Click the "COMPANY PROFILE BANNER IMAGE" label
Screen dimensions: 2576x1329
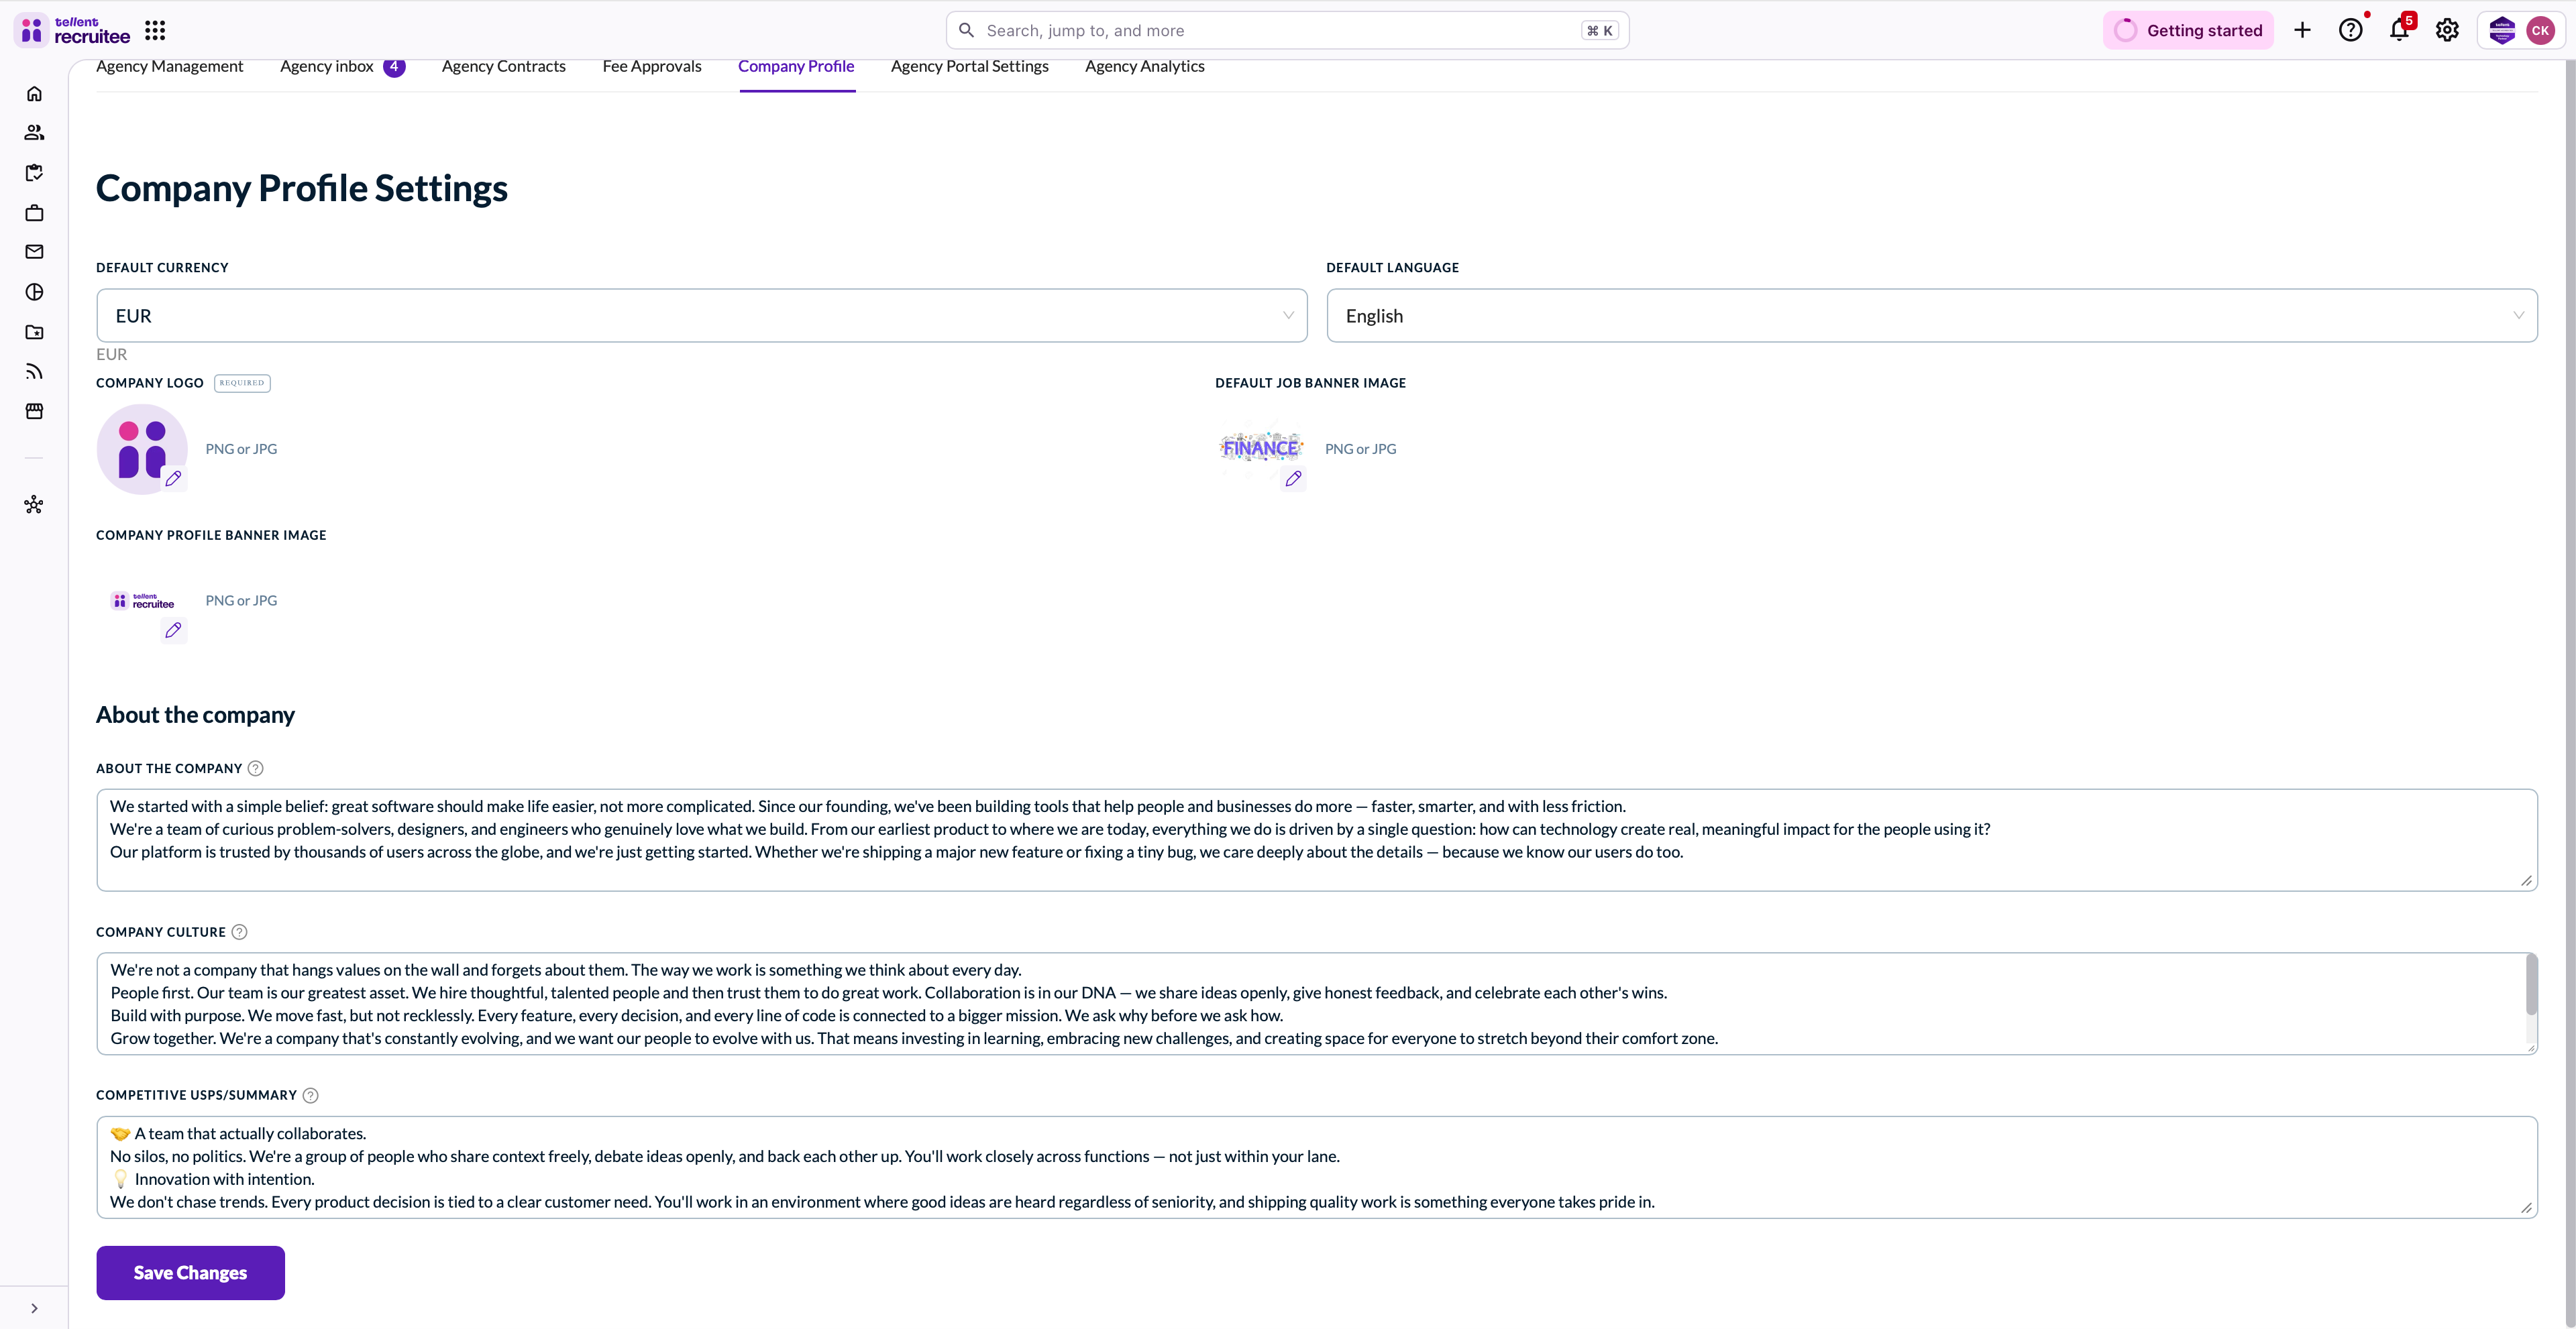[x=211, y=536]
